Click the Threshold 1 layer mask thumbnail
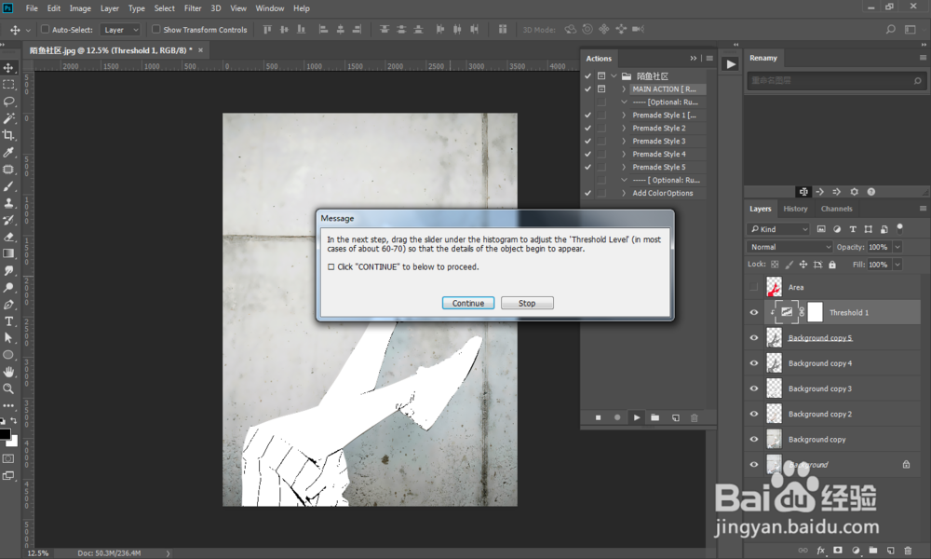The image size is (931, 559). click(x=816, y=312)
